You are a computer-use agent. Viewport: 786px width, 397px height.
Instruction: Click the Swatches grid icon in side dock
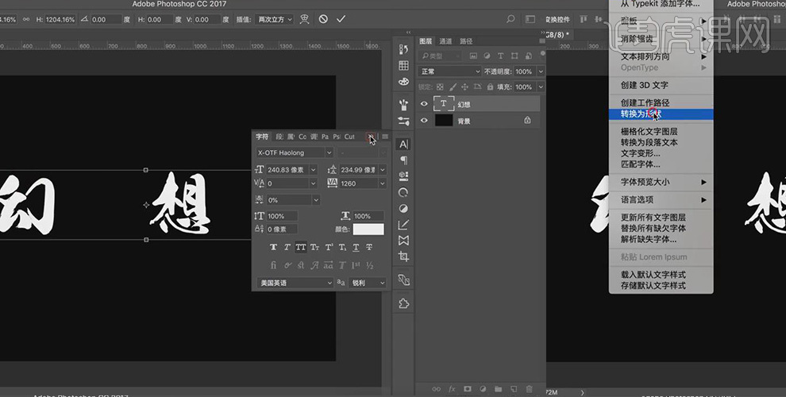click(403, 66)
